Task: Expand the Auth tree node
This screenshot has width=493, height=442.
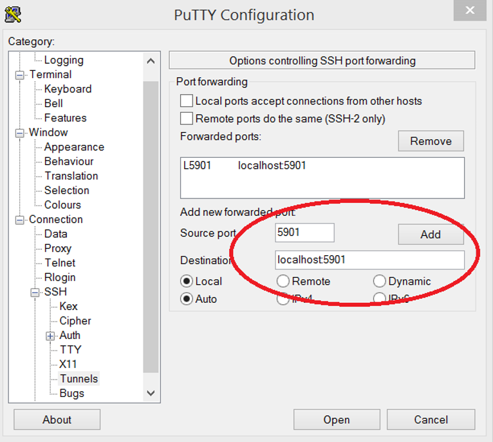Action: 50,336
